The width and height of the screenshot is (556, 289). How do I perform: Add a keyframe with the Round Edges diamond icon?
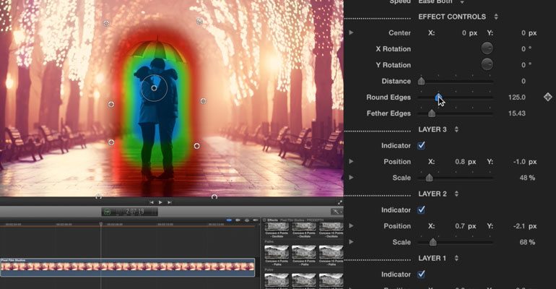pos(548,97)
